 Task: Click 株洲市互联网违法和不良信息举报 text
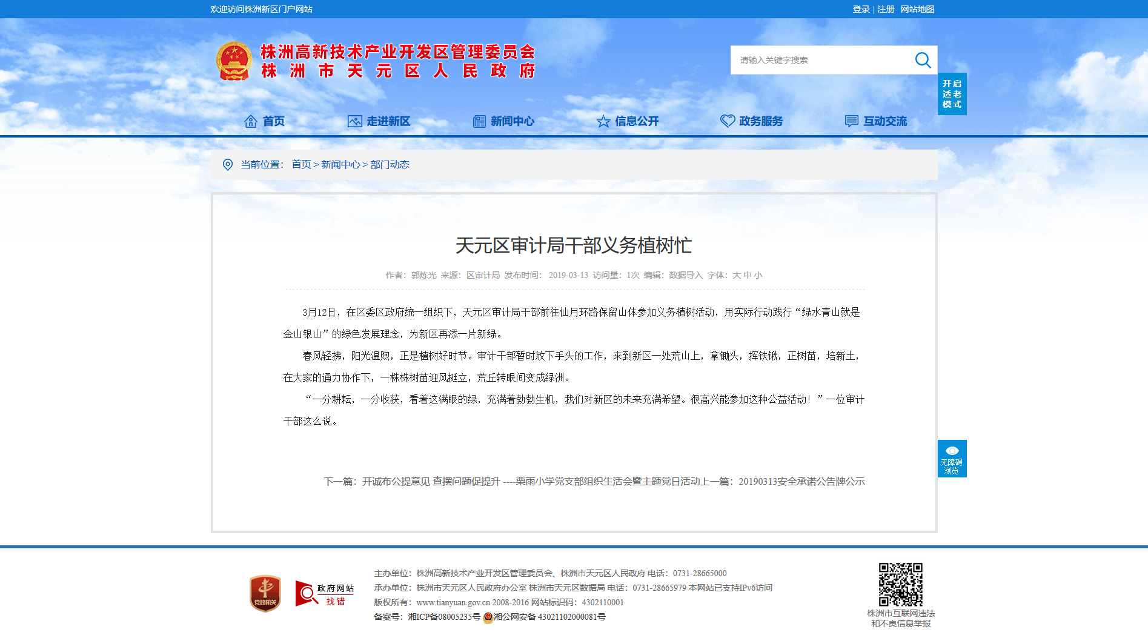point(901,619)
